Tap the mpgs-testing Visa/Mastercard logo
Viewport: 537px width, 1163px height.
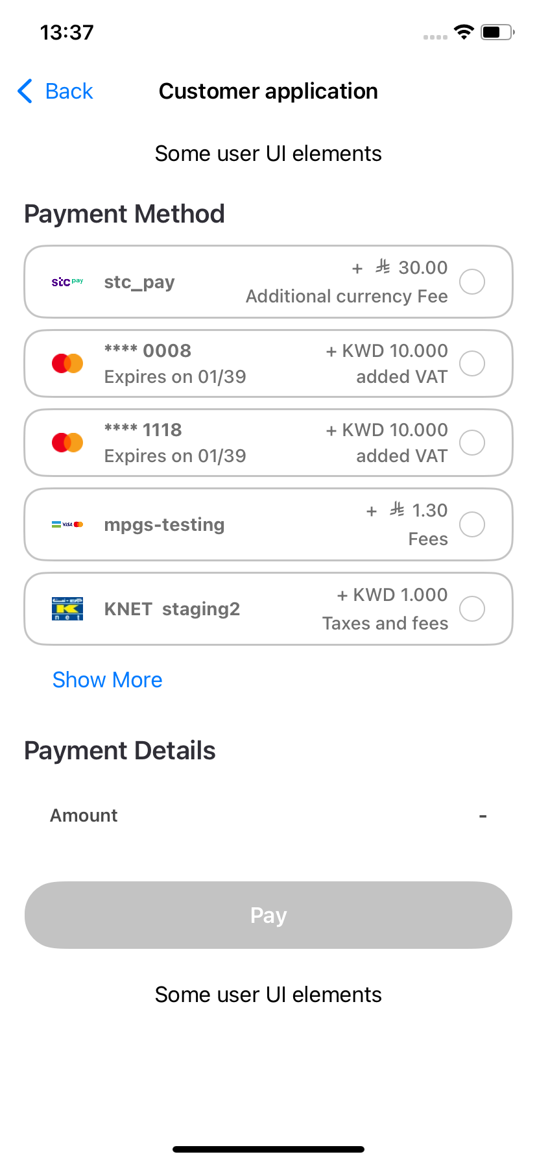click(x=67, y=524)
